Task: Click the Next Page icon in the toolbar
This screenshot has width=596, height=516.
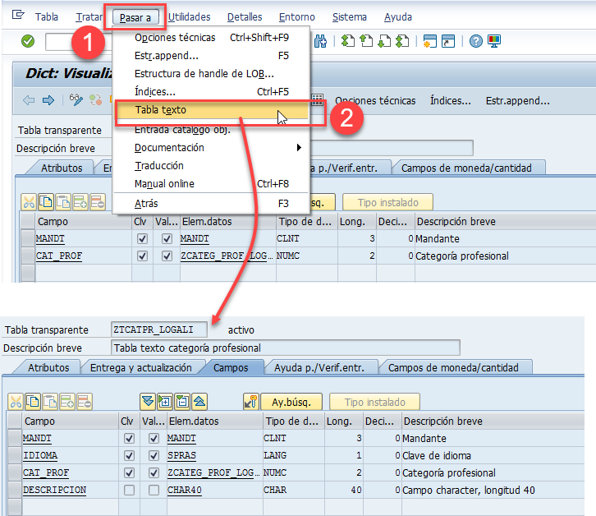Action: click(x=384, y=41)
